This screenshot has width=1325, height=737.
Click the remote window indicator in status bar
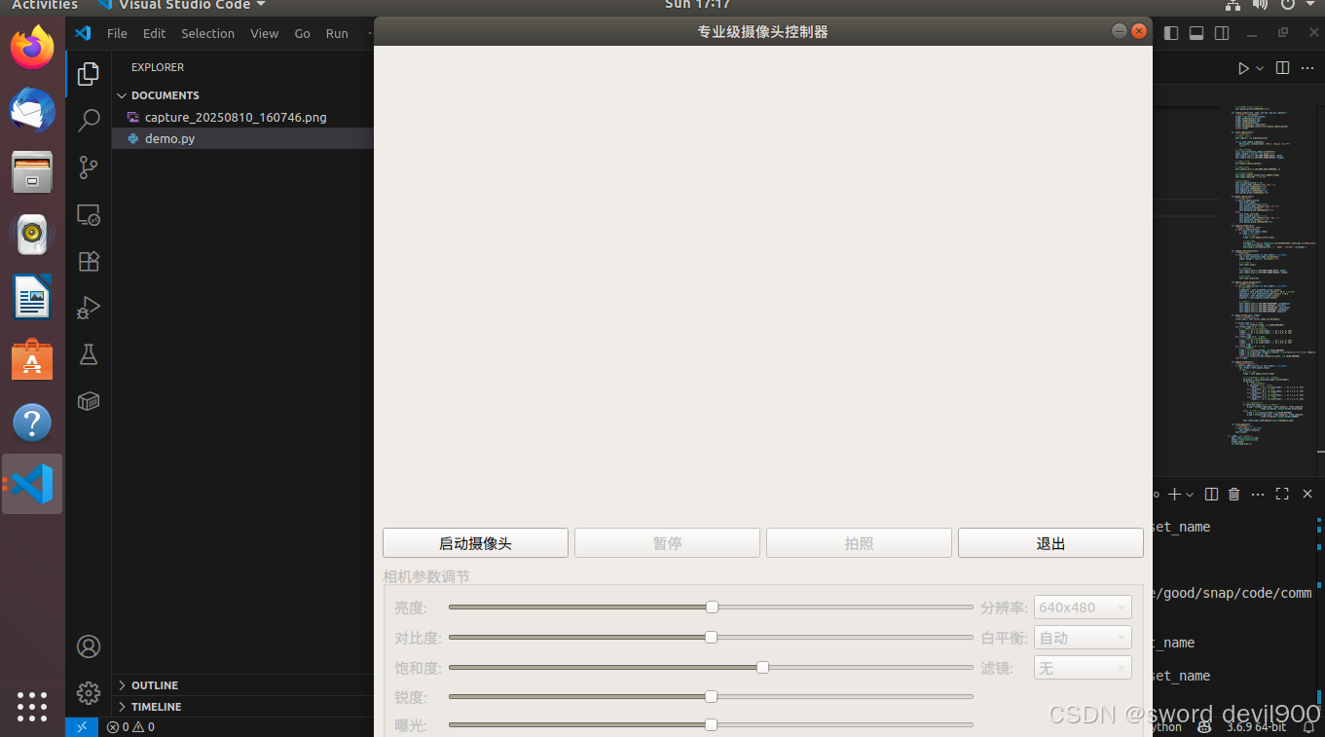tap(82, 726)
